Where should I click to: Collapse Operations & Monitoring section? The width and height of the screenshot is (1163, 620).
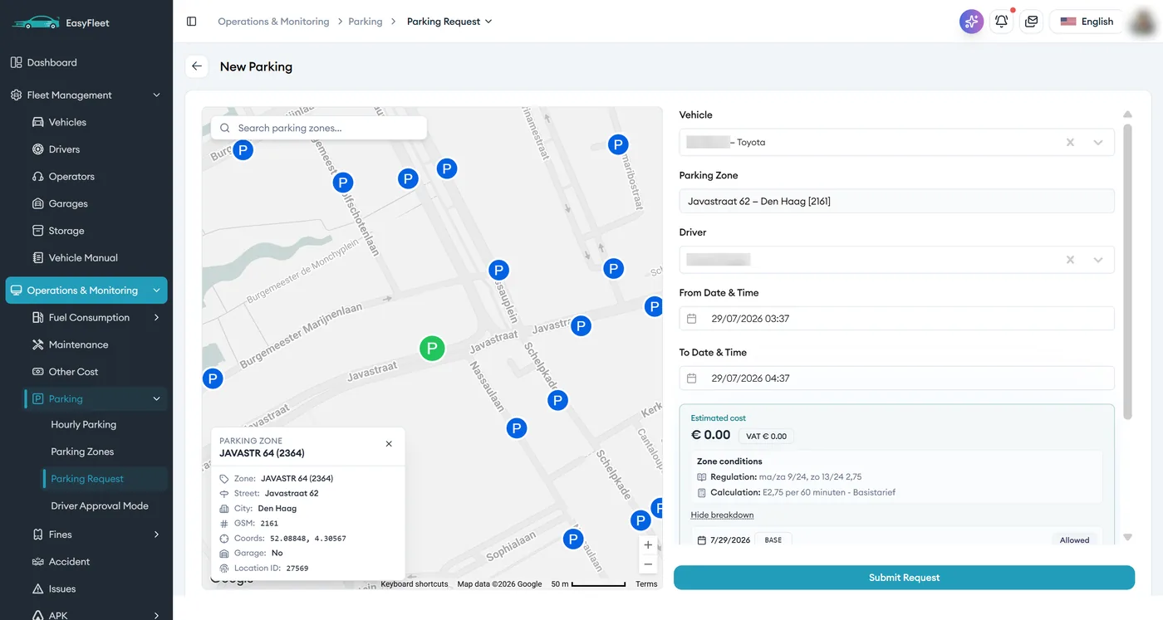tap(157, 290)
